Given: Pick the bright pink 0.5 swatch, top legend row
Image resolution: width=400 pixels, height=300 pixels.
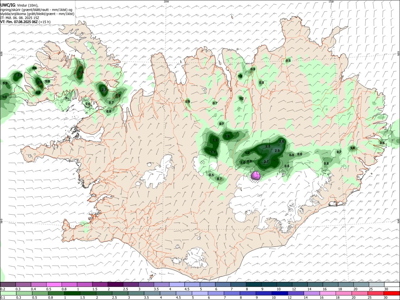Looking at the screenshot, I should (54, 284).
